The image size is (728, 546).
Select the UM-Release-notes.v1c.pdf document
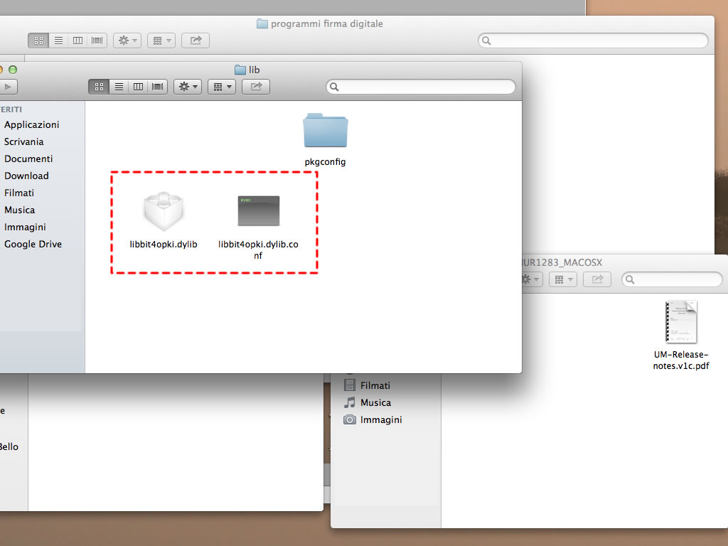[x=681, y=322]
